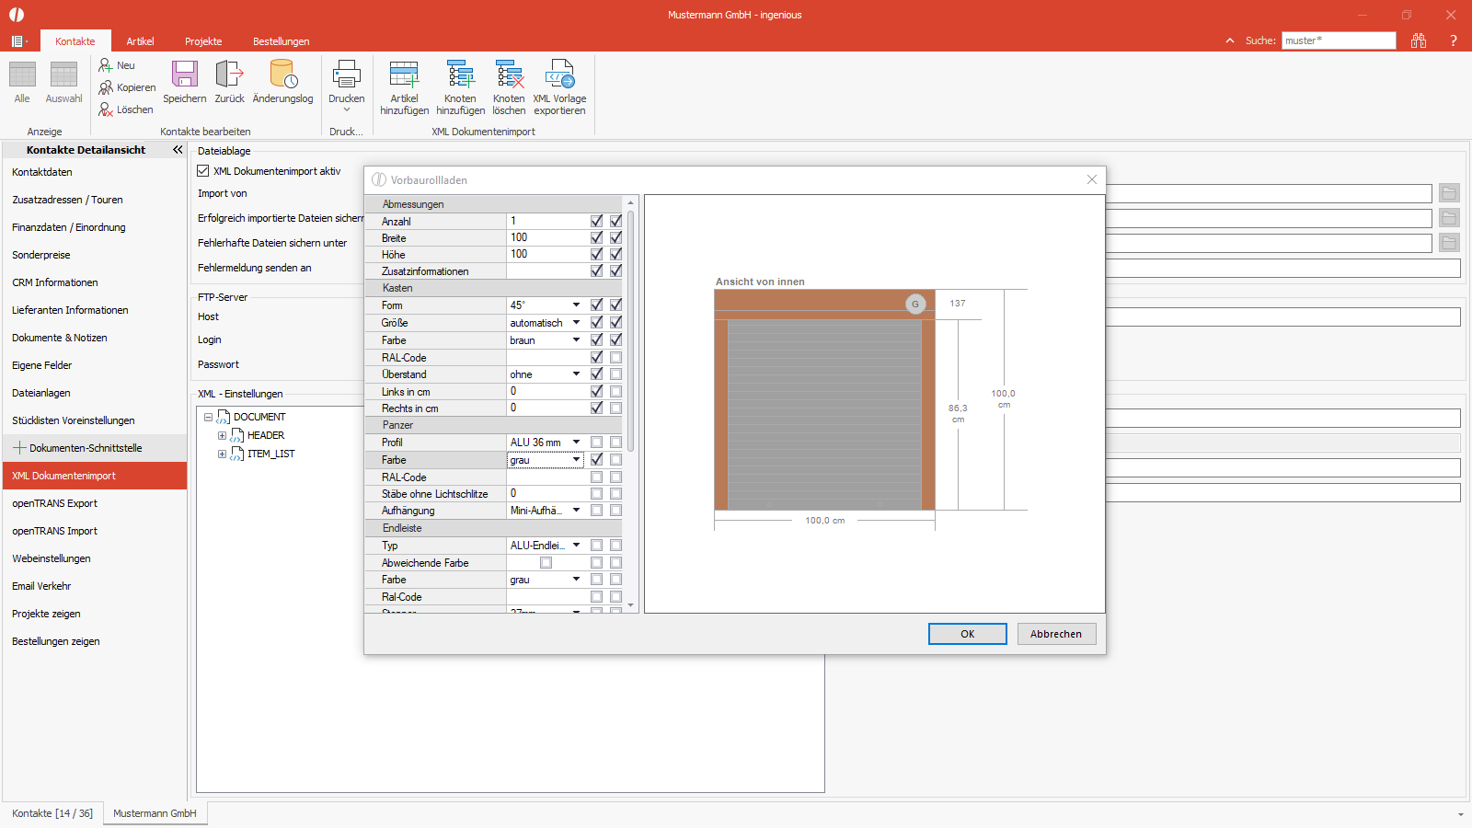Open openTRANS Export in the sidebar
1472x828 pixels.
95,503
